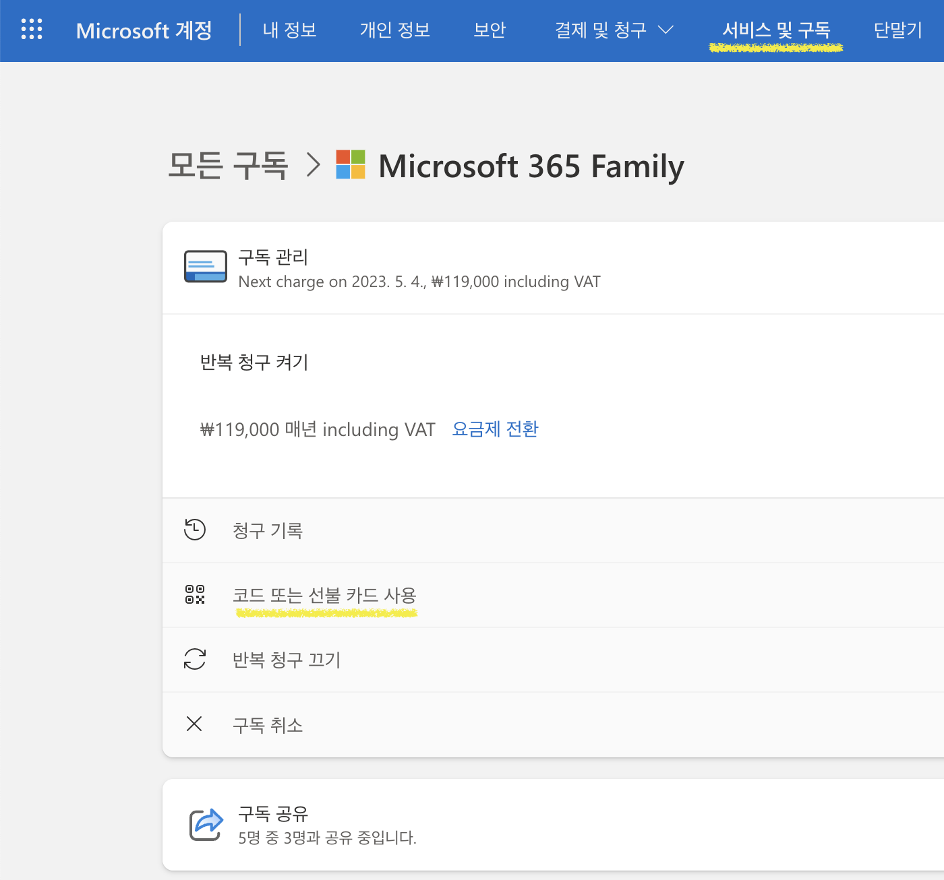Viewport: 944px width, 880px height.
Task: Click the 반복 청구 끄기 refresh arrows icon
Action: 195,659
